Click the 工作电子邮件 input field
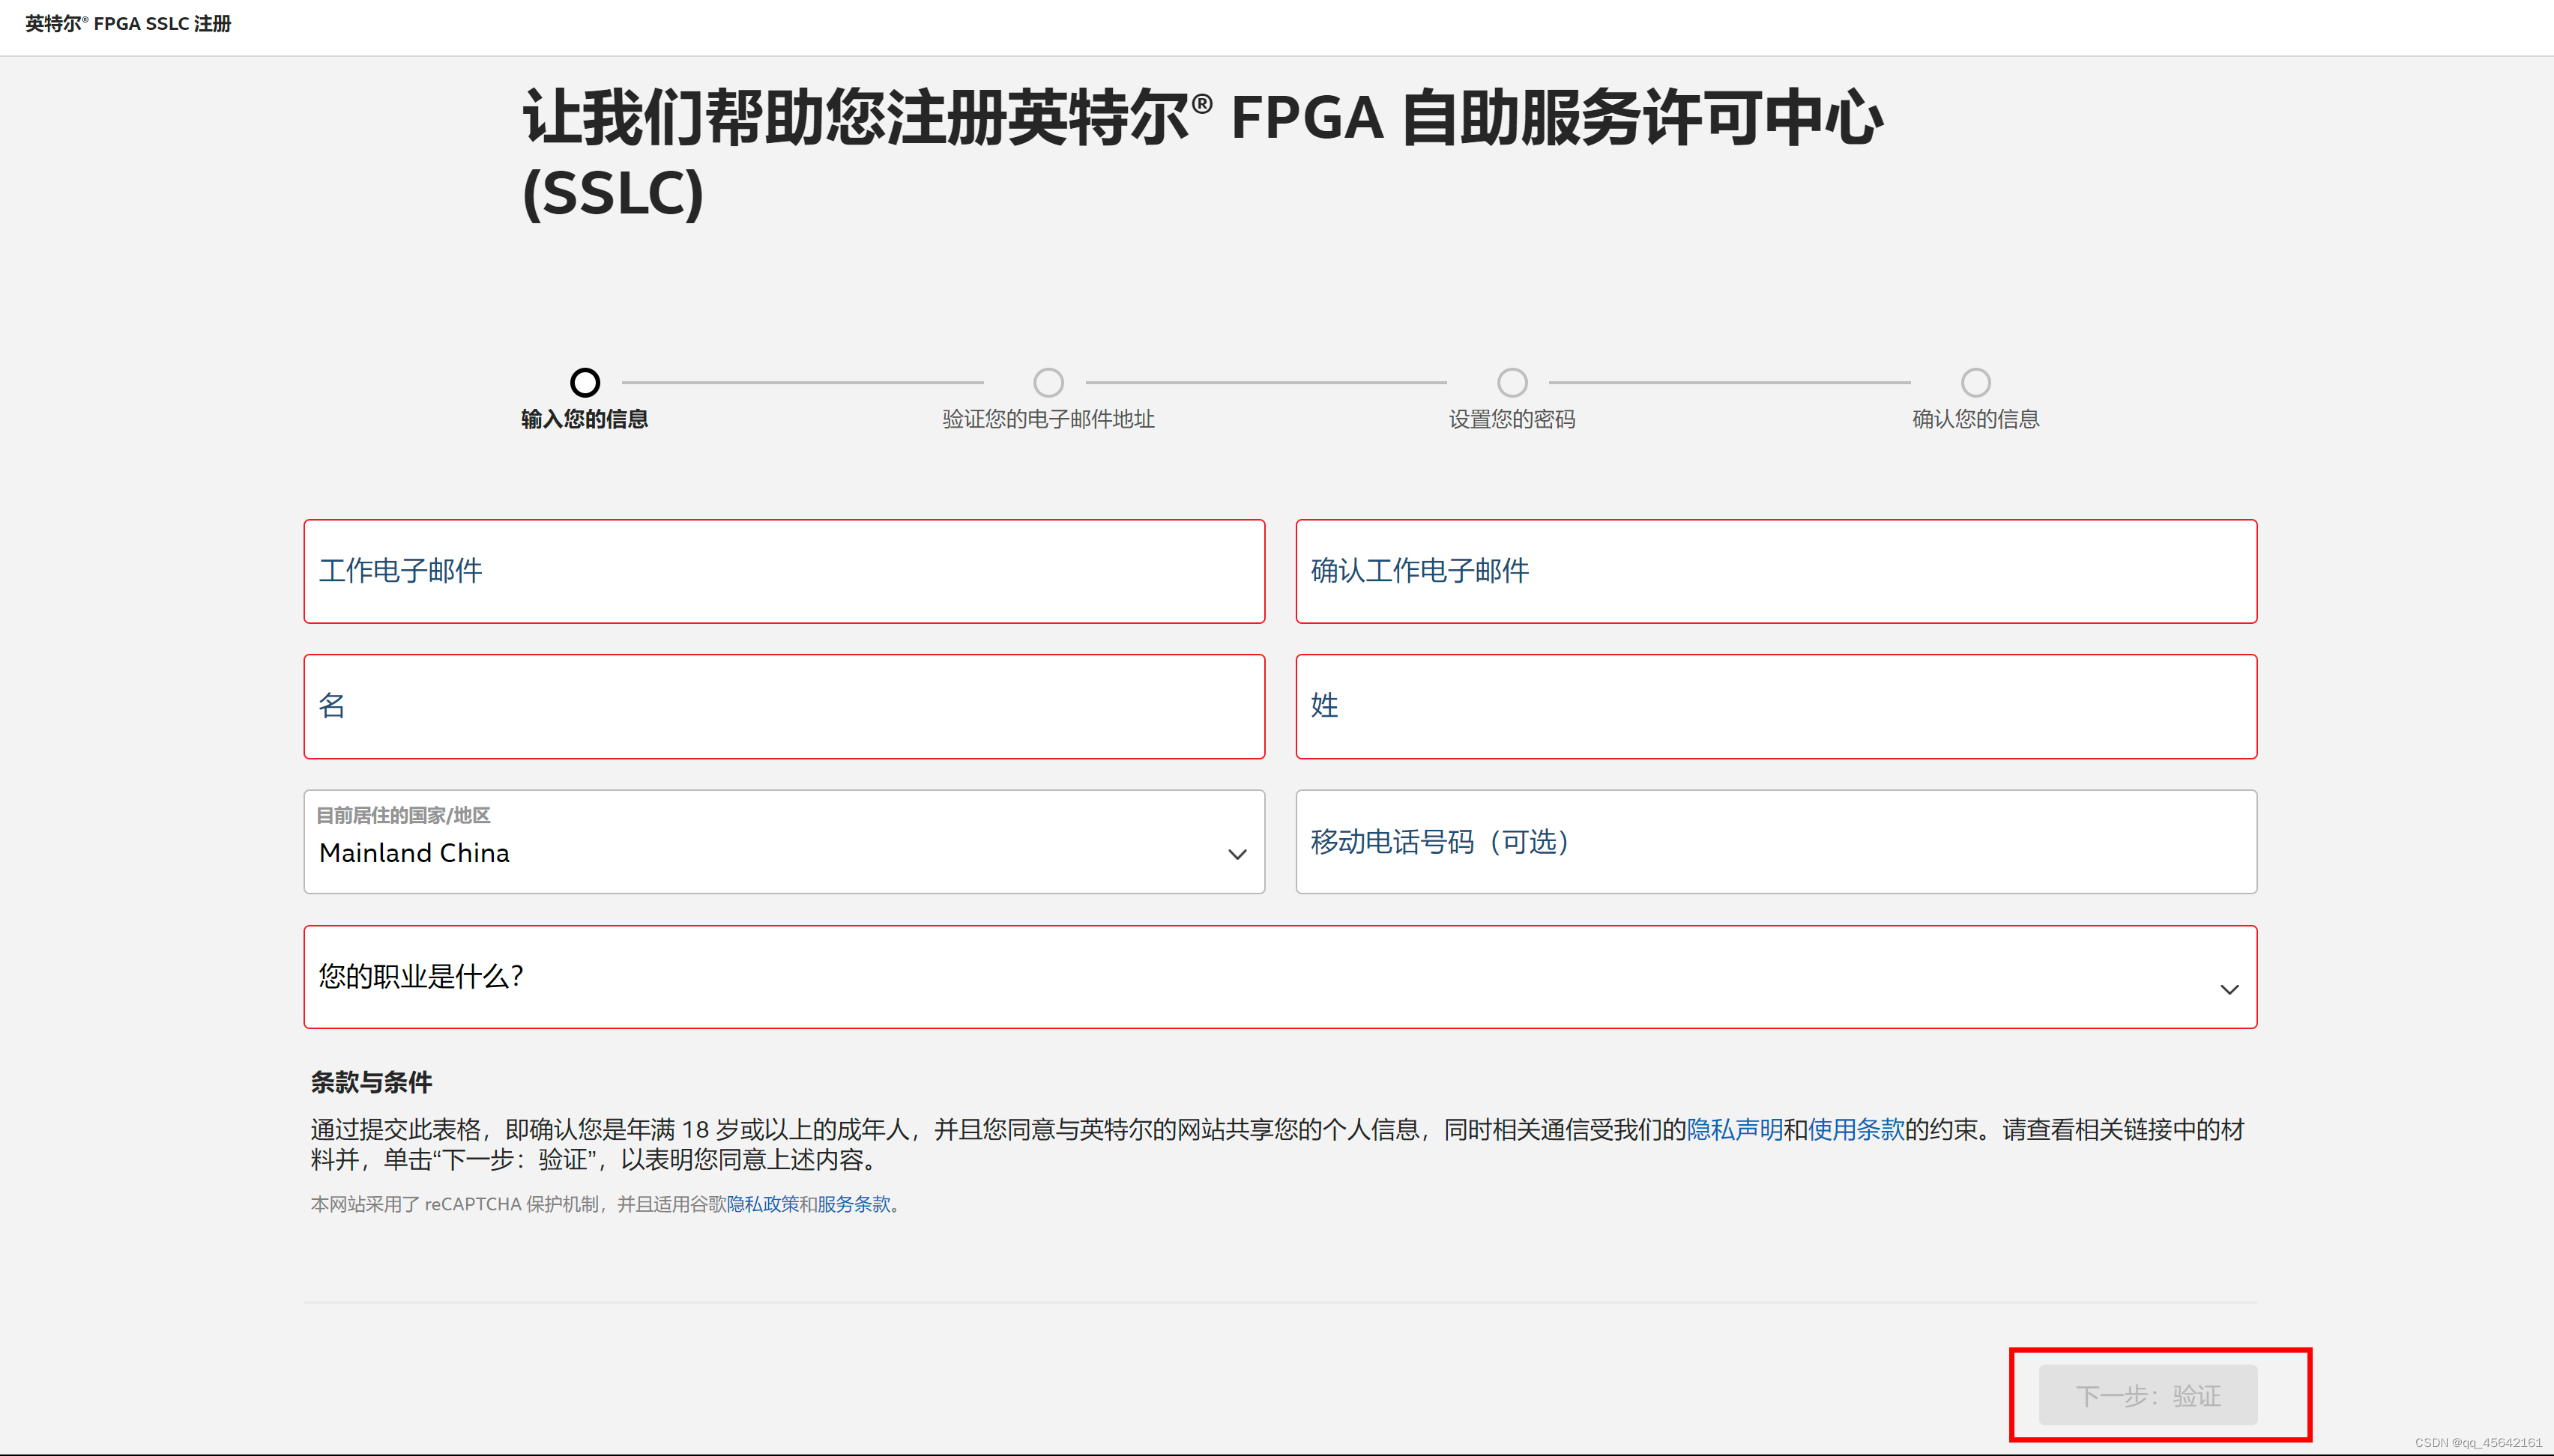This screenshot has width=2554, height=1456. tap(783, 571)
